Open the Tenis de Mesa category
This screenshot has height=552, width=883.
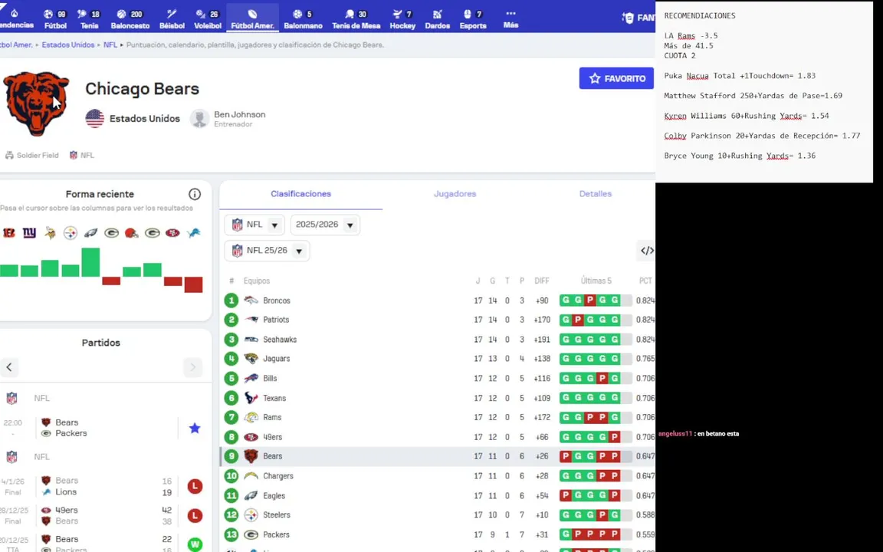pyautogui.click(x=356, y=19)
